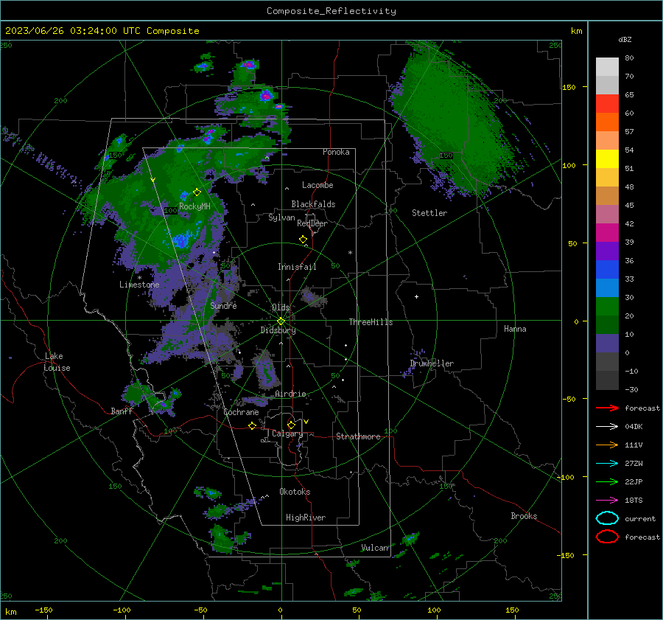Click the cyan current ellipse icon
The height and width of the screenshot is (620, 663).
point(607,518)
